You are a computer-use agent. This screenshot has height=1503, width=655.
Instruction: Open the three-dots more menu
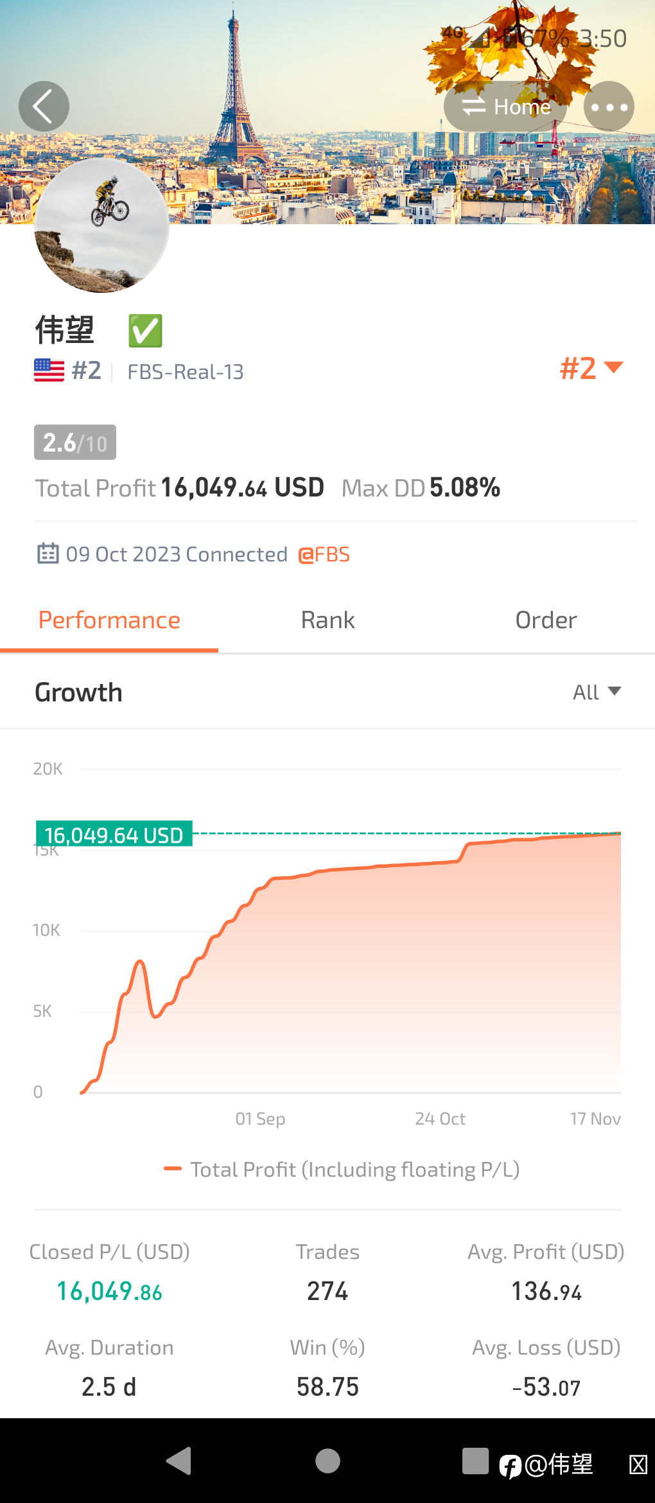(609, 107)
